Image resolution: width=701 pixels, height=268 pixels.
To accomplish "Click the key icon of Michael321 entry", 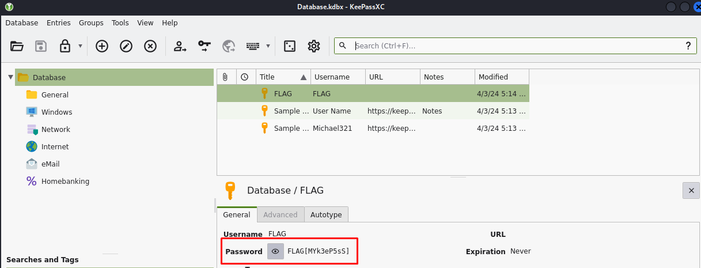I will pos(264,128).
